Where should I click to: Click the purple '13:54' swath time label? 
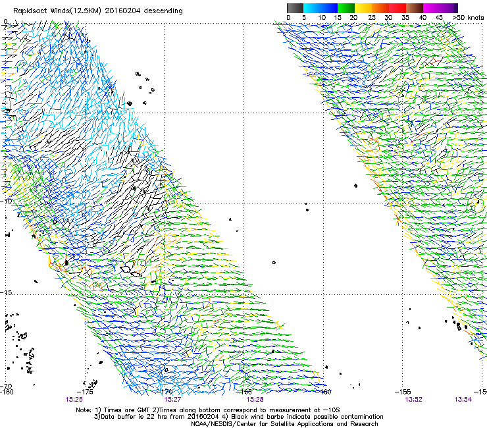[463, 400]
